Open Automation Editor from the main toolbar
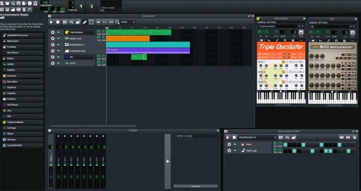Screen dimensions: 361x191 (x=13, y=9)
